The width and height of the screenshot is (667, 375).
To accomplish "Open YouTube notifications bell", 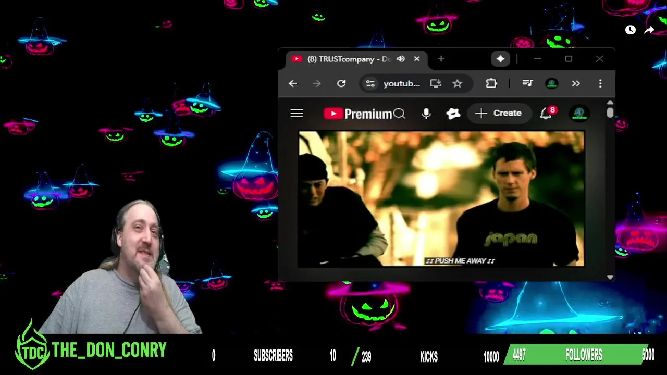I will pyautogui.click(x=546, y=113).
